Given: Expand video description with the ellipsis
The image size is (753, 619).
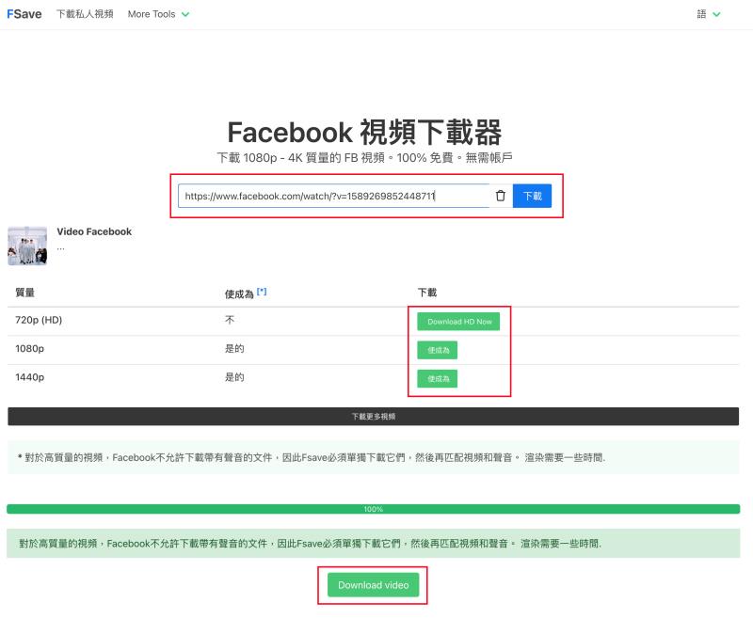Looking at the screenshot, I should coord(59,246).
